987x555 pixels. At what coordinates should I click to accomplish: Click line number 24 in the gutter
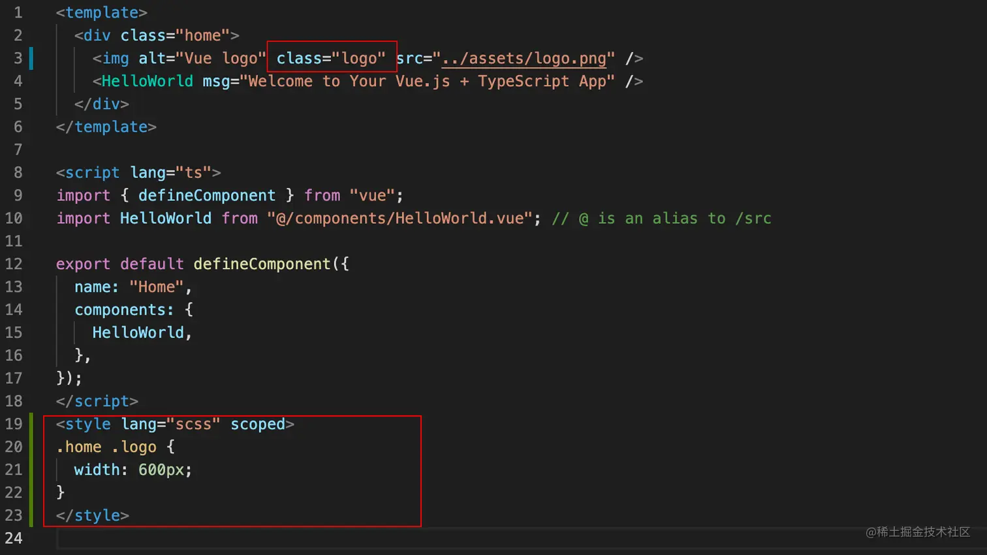(14, 538)
